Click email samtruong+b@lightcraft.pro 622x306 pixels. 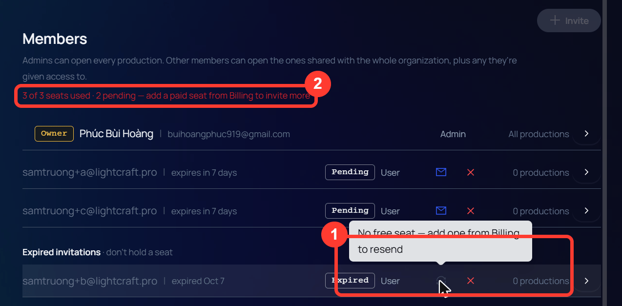[x=90, y=281]
